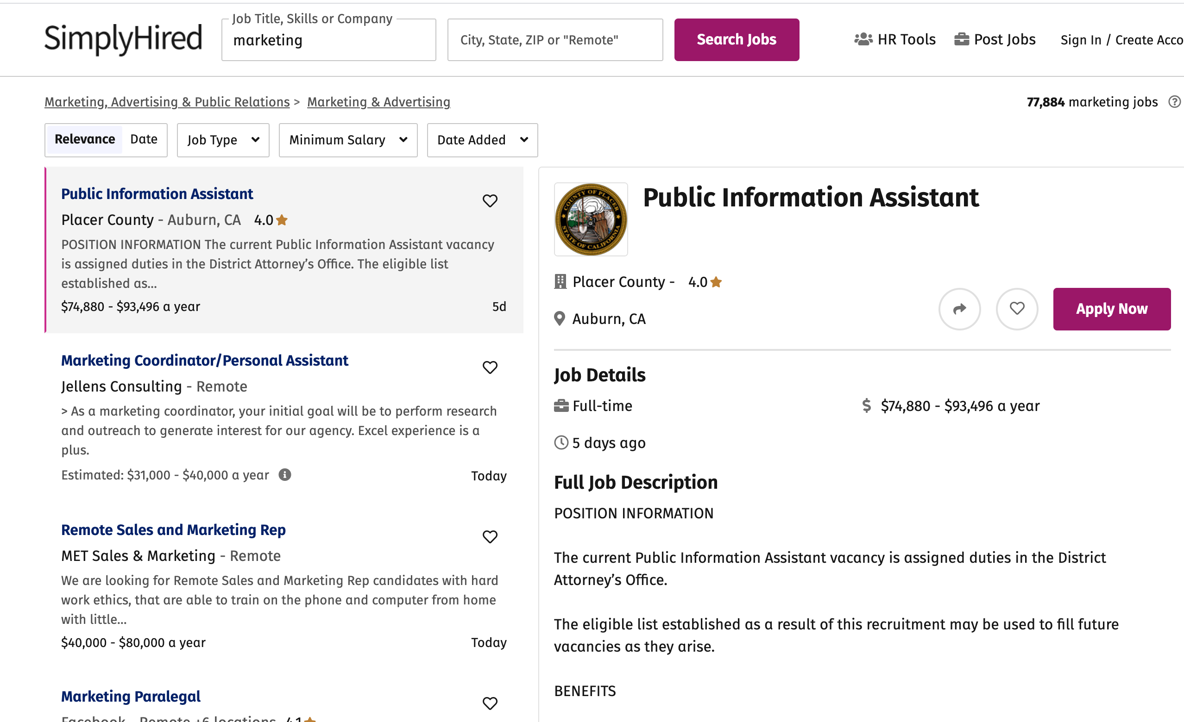Open the Marketing & Advertising breadcrumb link
The height and width of the screenshot is (722, 1184).
pyautogui.click(x=378, y=102)
